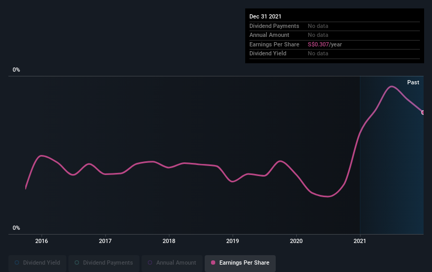
Task: Click the 2016 axis label
Action: 42,241
